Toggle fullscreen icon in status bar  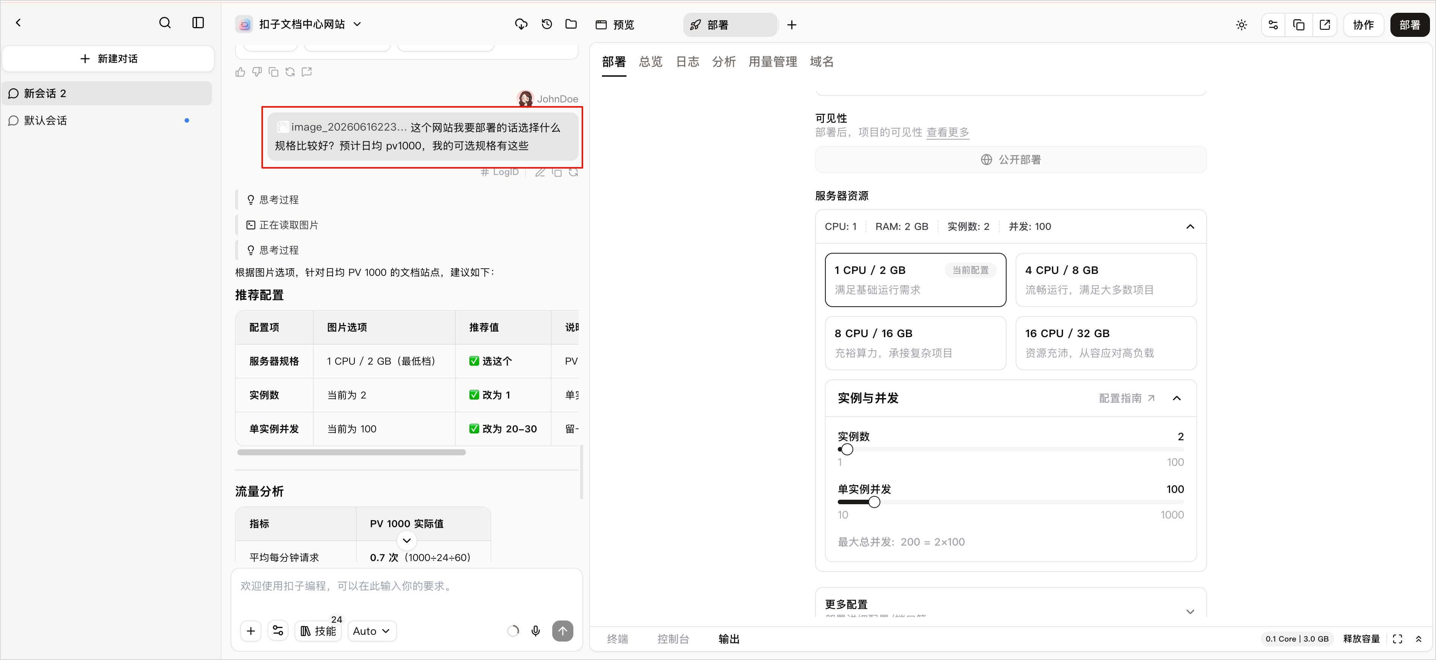click(1398, 639)
